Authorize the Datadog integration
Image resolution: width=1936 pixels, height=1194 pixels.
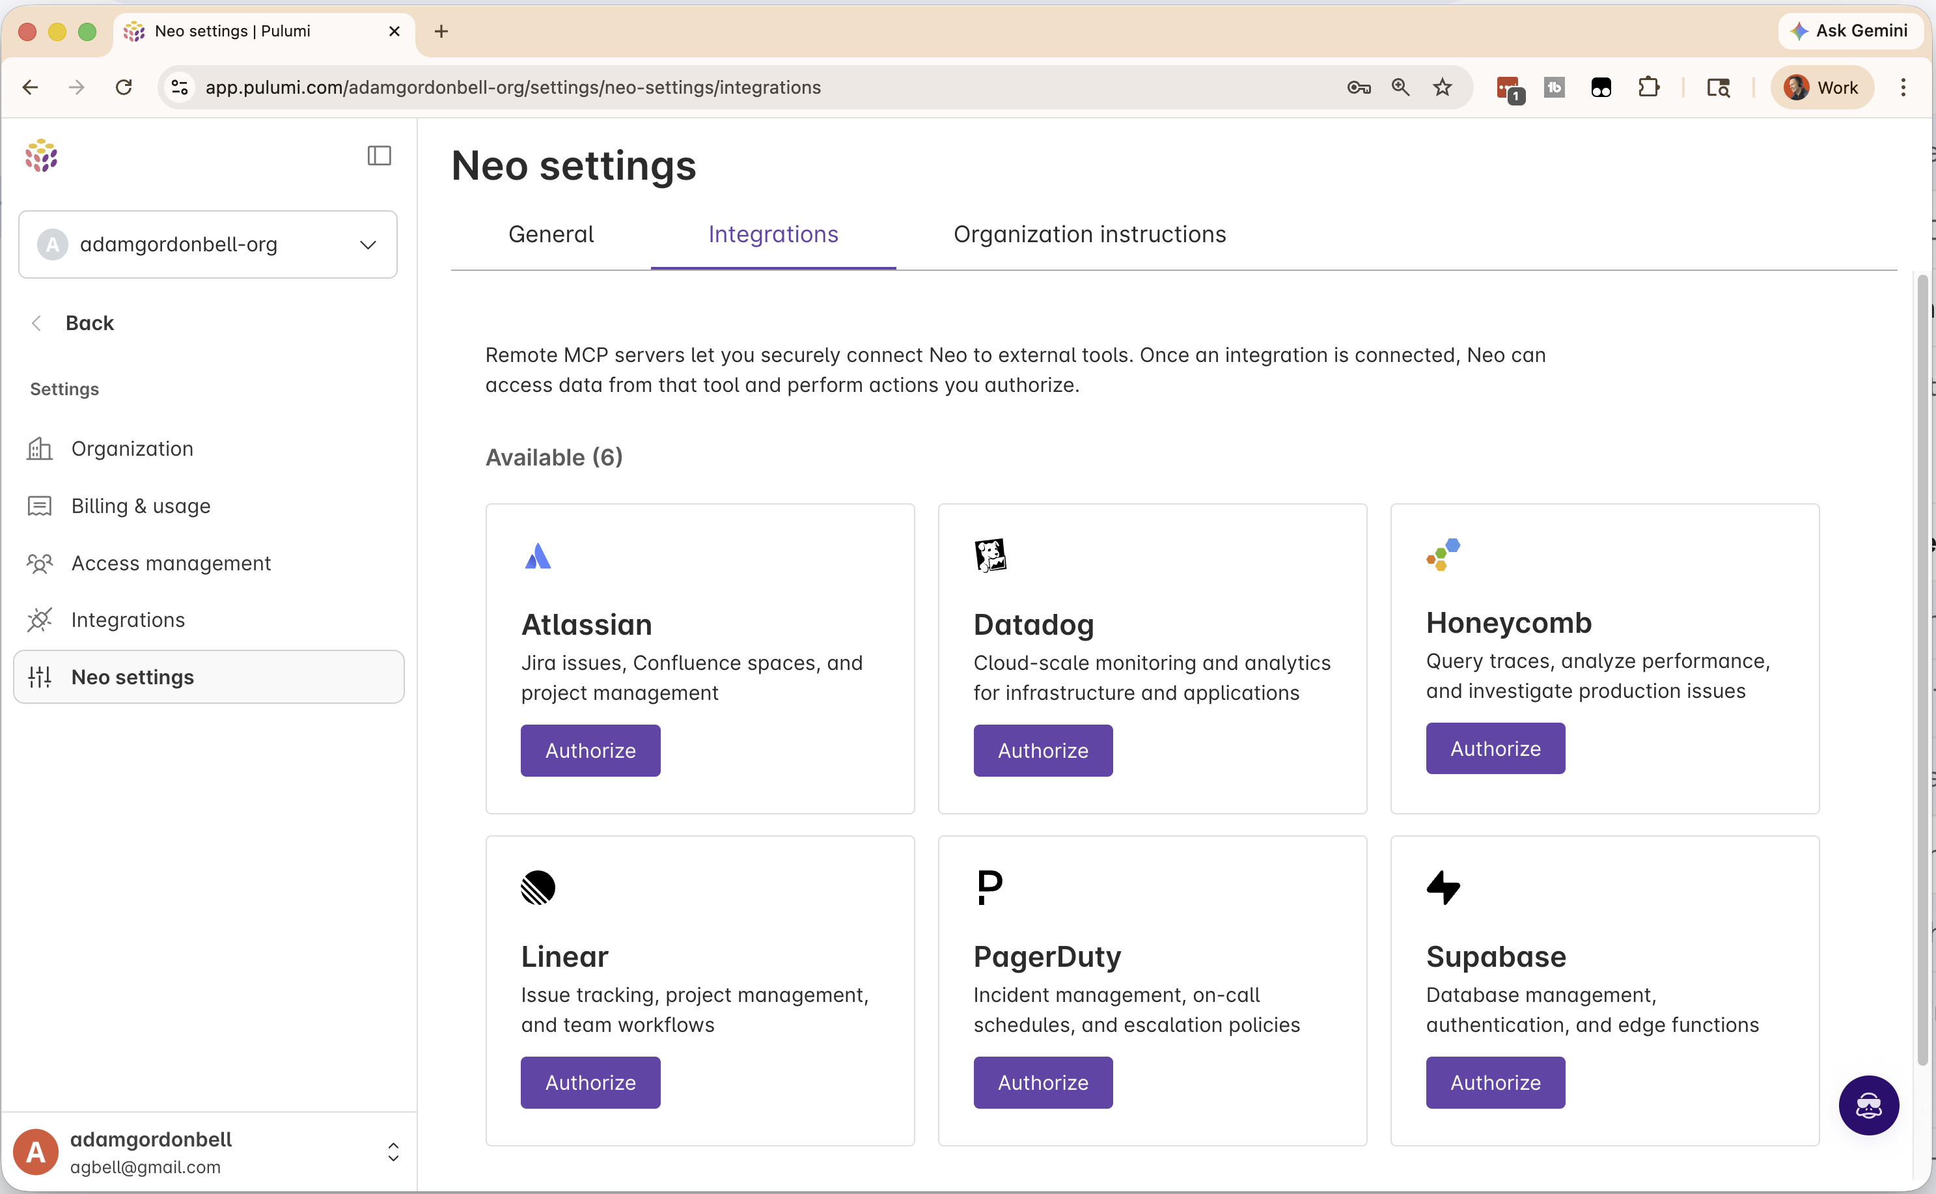(1042, 750)
